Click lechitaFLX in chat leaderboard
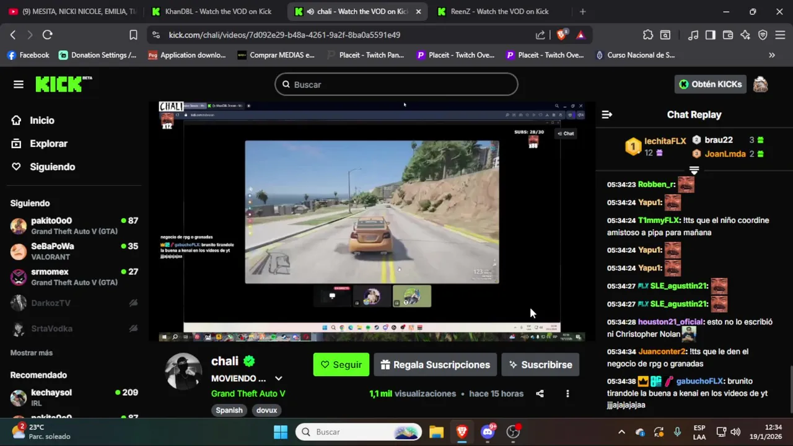Viewport: 793px width, 446px height. [665, 141]
